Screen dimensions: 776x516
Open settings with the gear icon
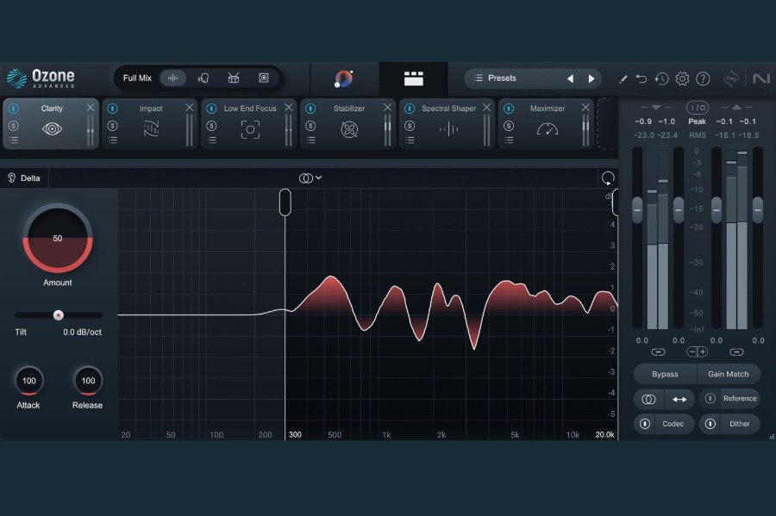682,78
